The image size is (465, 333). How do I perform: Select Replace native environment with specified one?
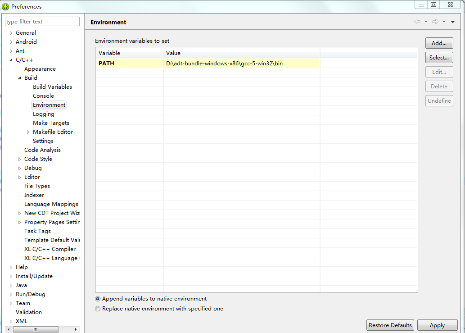point(98,309)
